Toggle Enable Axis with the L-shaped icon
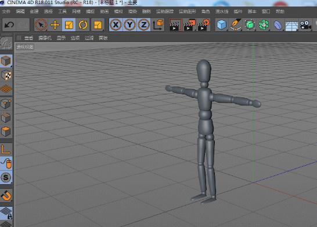Screen dimensions: 317x227 pos(6,149)
